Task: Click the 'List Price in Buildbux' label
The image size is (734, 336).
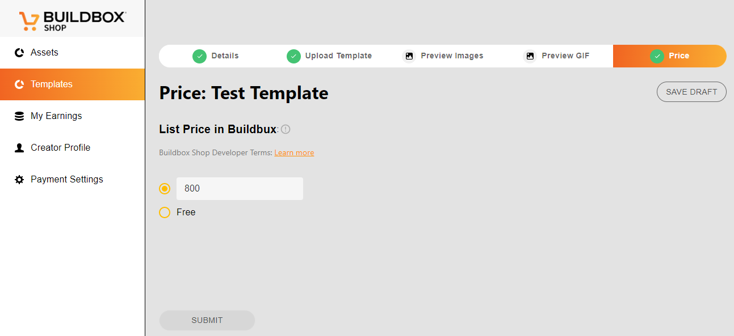Action: click(x=218, y=129)
